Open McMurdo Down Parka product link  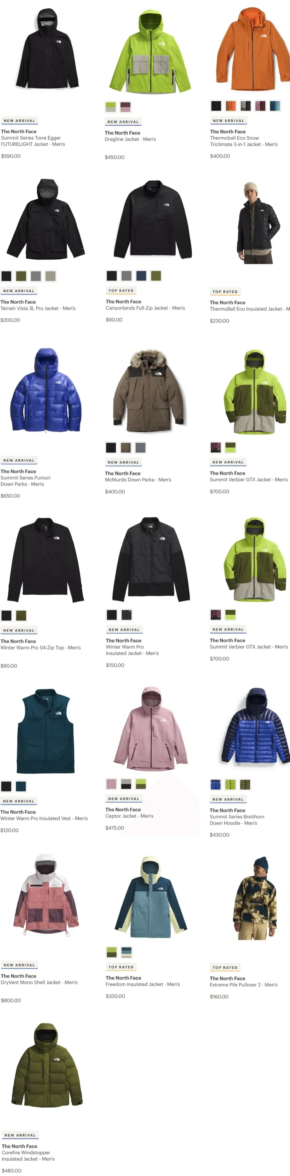138,480
